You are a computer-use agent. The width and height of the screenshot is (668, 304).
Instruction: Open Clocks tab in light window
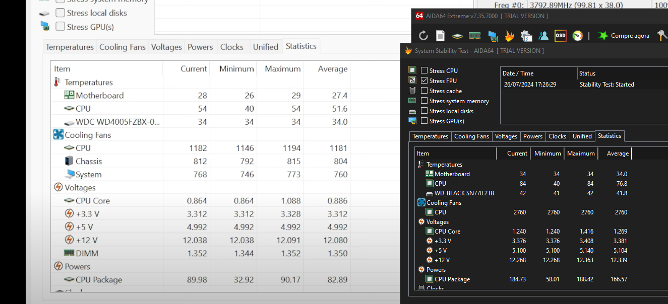pyautogui.click(x=232, y=47)
